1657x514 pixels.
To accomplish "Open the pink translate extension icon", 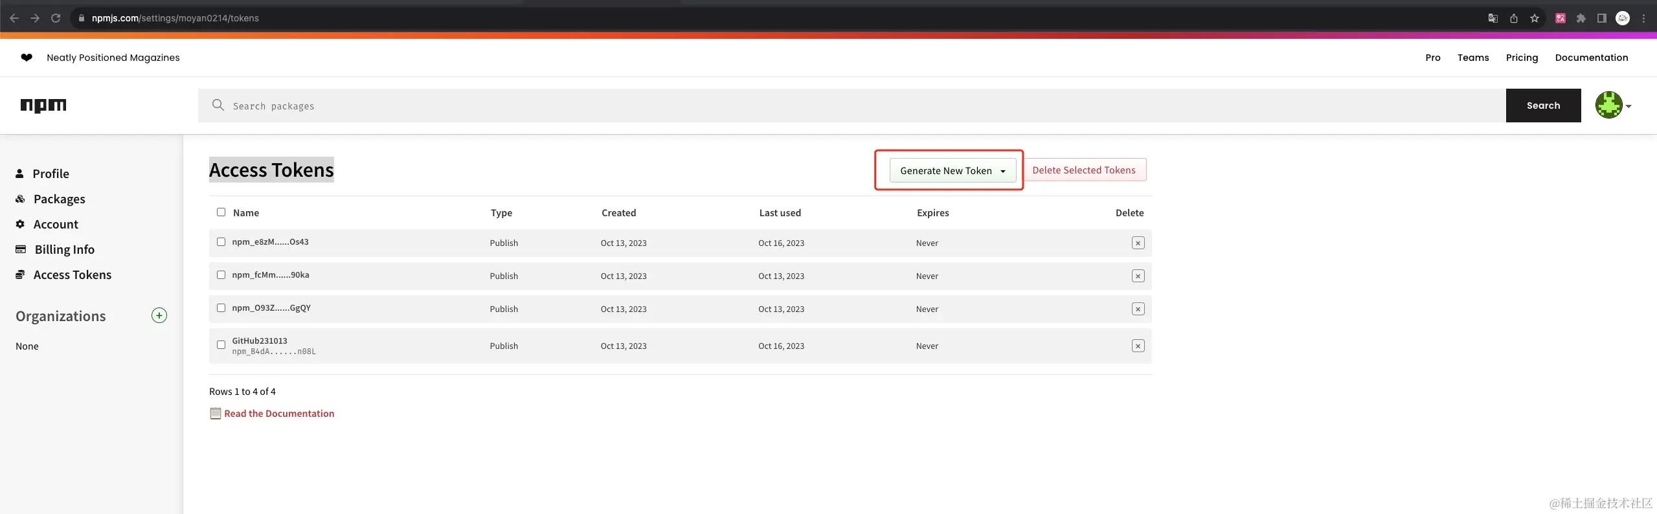I will [x=1561, y=18].
